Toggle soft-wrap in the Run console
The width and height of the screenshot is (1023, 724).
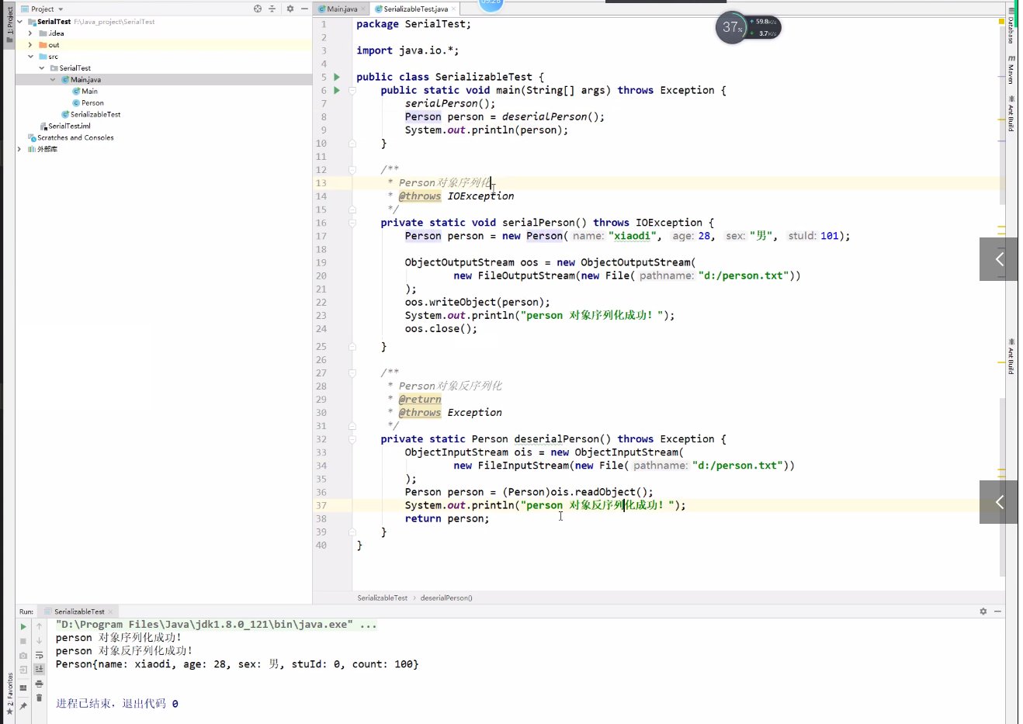pos(39,655)
